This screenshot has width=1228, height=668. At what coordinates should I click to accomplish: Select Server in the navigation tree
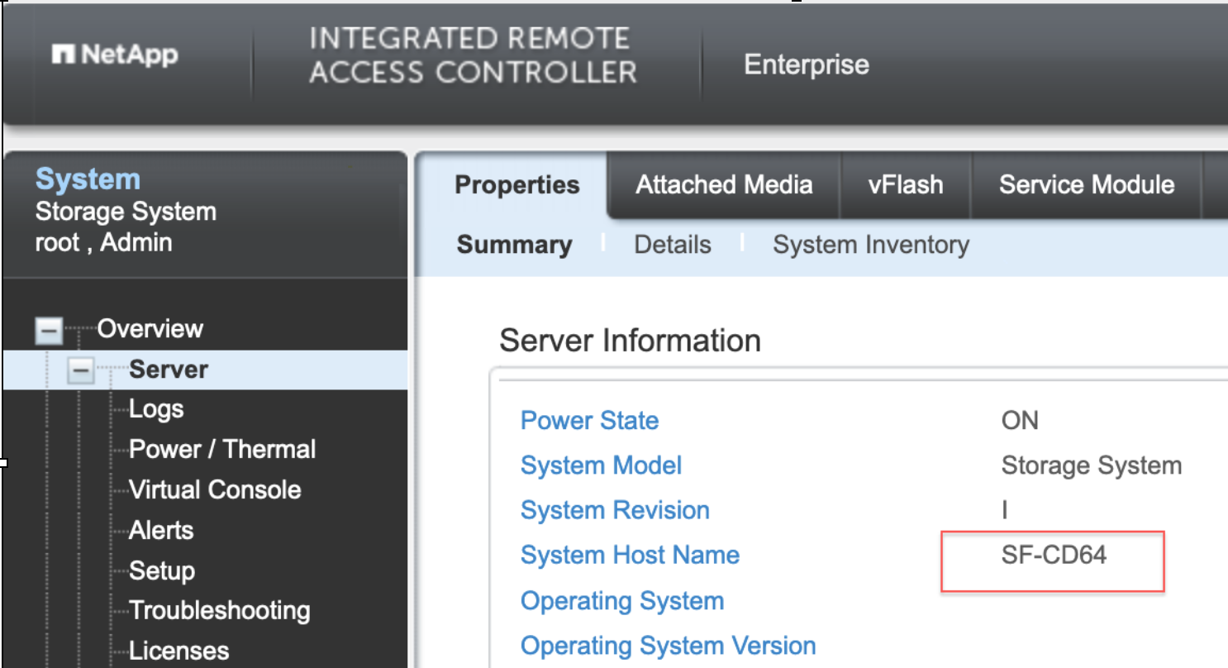click(x=169, y=370)
